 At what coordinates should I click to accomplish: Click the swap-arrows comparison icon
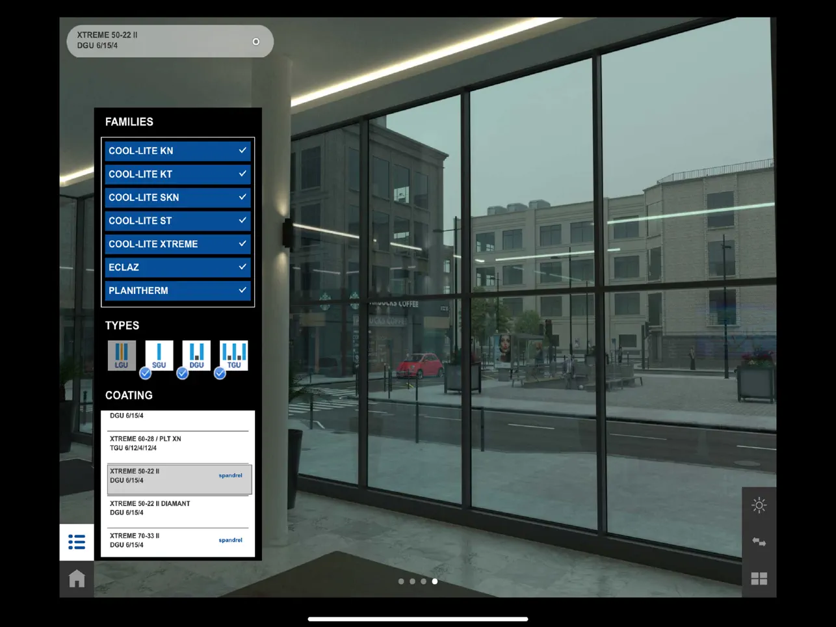tap(759, 542)
